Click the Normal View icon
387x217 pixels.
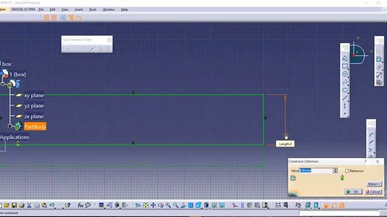[183, 205]
